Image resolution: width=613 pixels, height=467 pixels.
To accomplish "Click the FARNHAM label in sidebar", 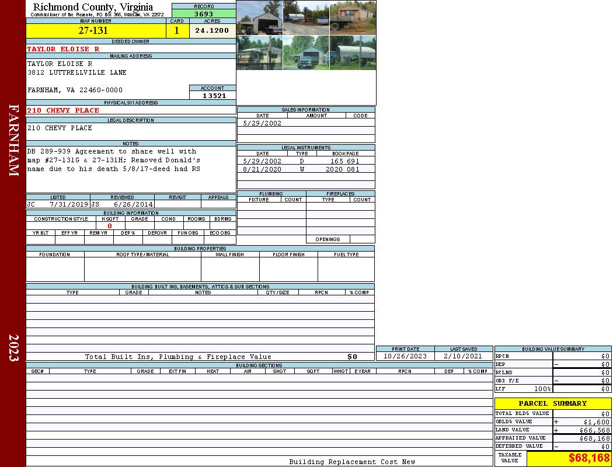I will coord(13,140).
